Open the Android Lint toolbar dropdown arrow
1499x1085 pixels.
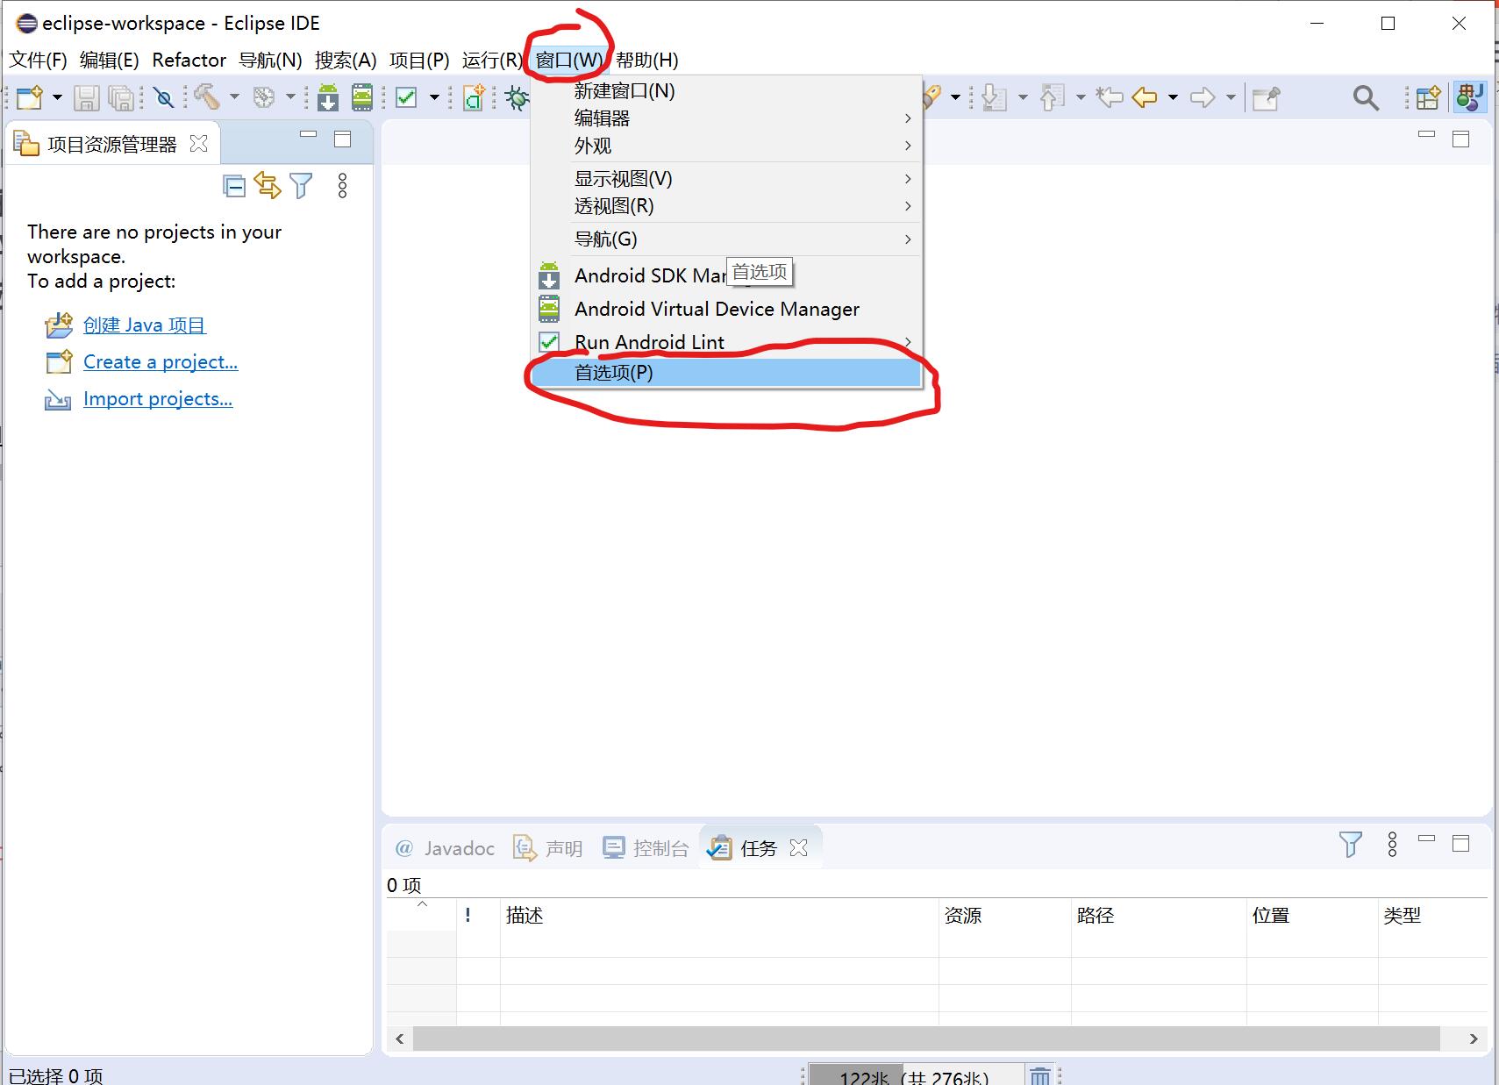(x=434, y=97)
